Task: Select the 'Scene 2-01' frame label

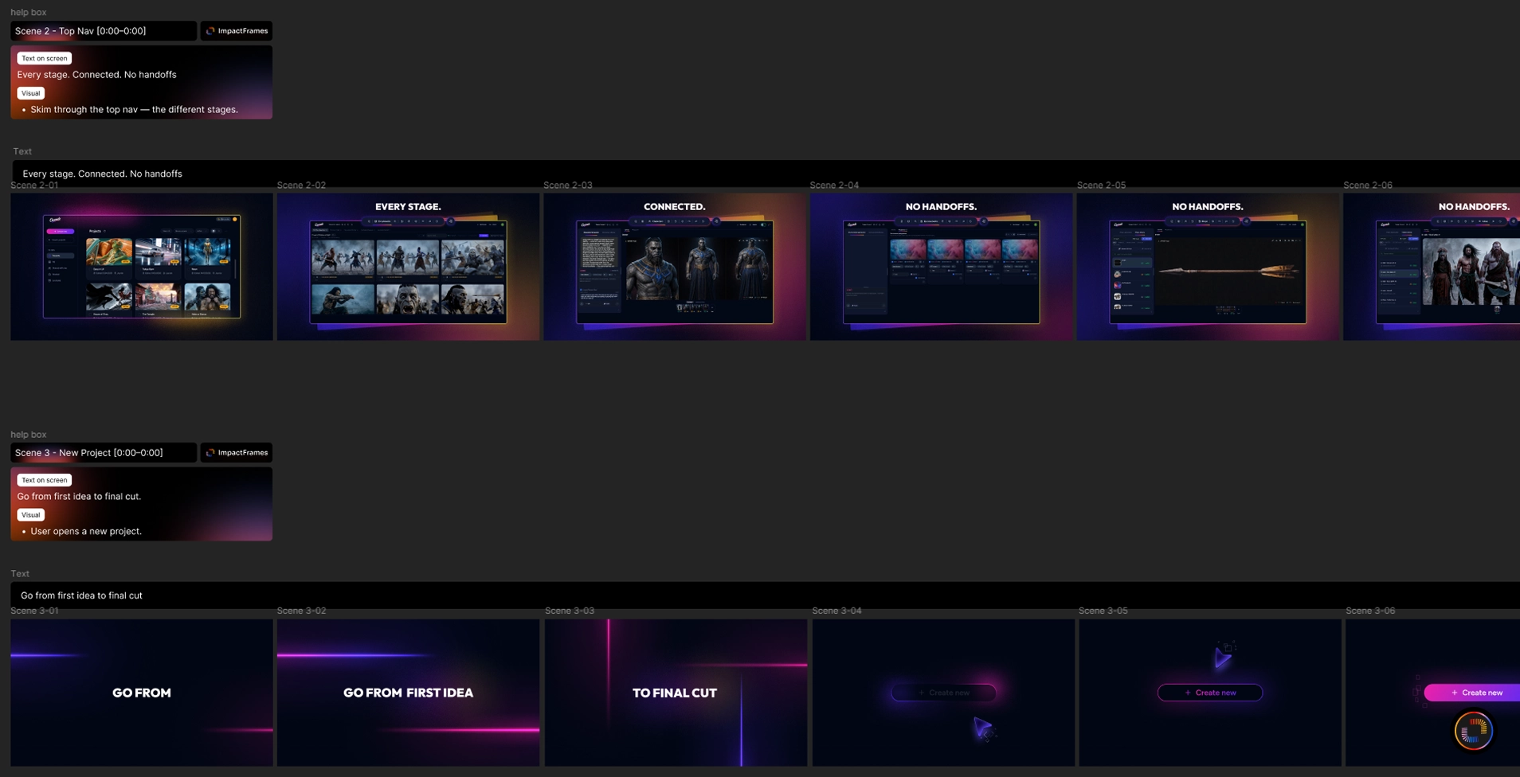Action: click(34, 185)
